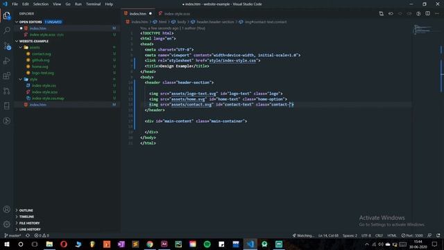This screenshot has width=444, height=250.
Task: Click the master branch in status bar
Action: [x=12, y=235]
